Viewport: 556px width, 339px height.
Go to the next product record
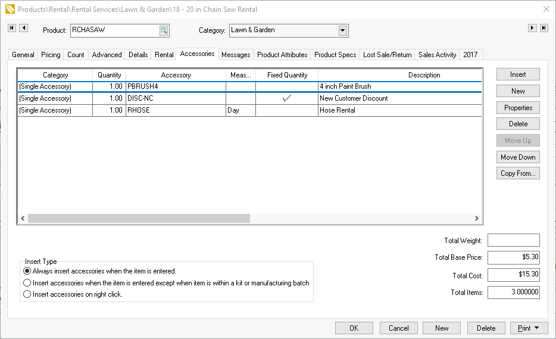pos(532,27)
